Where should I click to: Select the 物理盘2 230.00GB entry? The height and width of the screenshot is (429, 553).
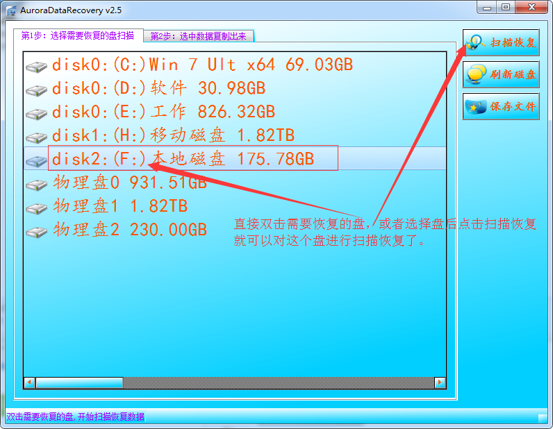(x=130, y=230)
